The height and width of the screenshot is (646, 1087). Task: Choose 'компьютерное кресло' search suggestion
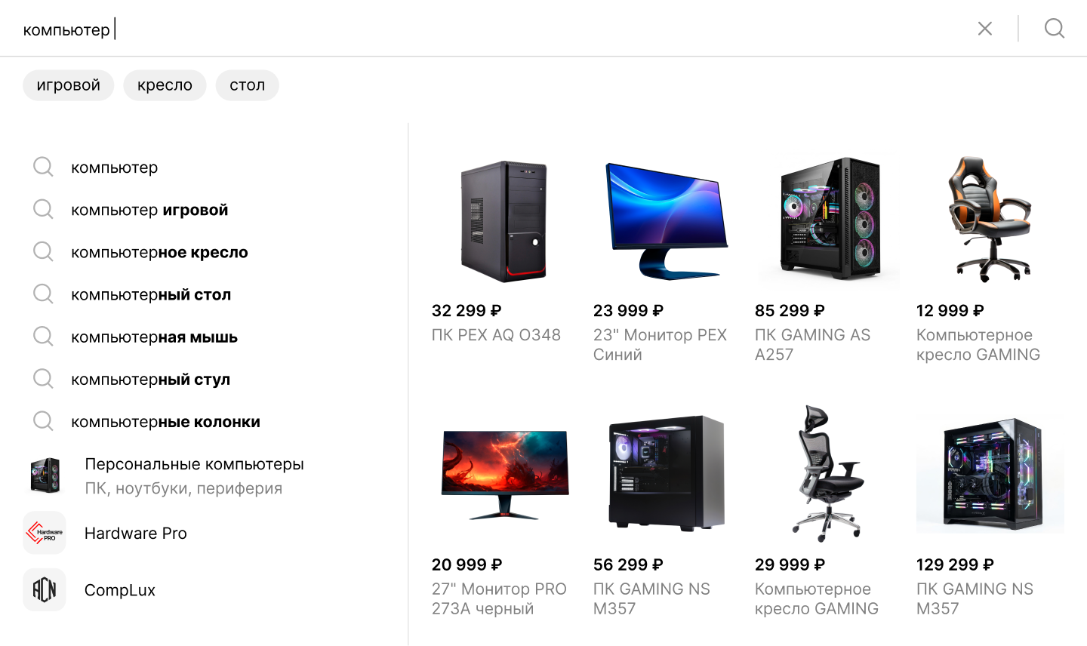159,252
